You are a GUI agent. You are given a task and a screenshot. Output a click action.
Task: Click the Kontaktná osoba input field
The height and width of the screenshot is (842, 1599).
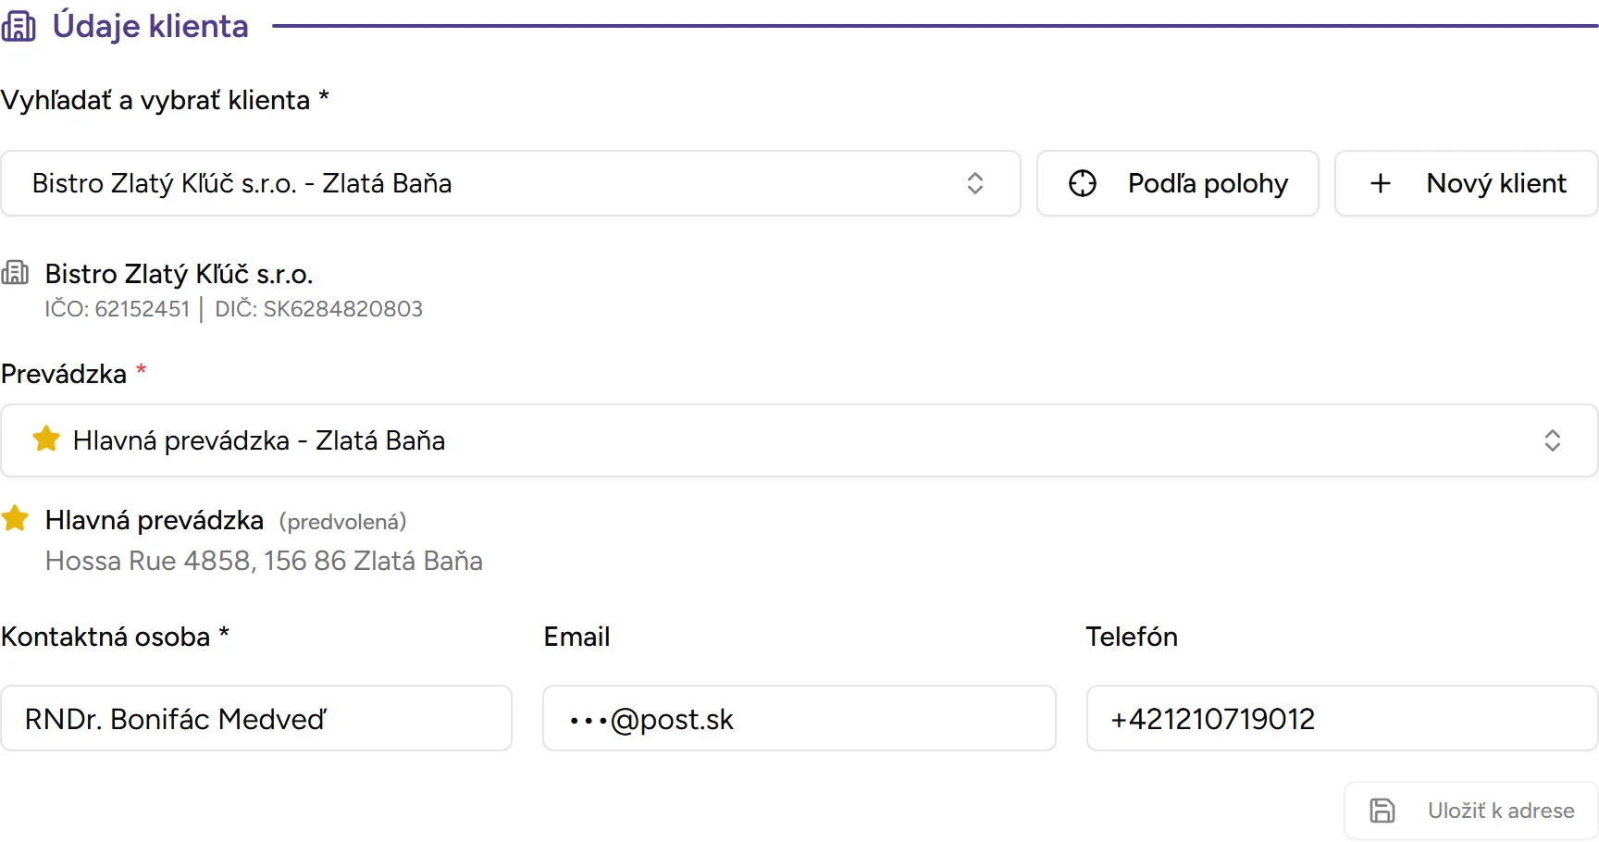pyautogui.click(x=257, y=719)
